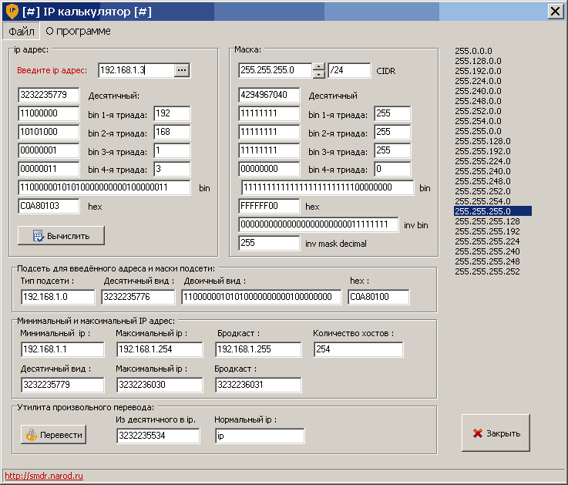Click the ellipsis button beside IP address
Image resolution: width=568 pixels, height=485 pixels.
click(x=182, y=70)
